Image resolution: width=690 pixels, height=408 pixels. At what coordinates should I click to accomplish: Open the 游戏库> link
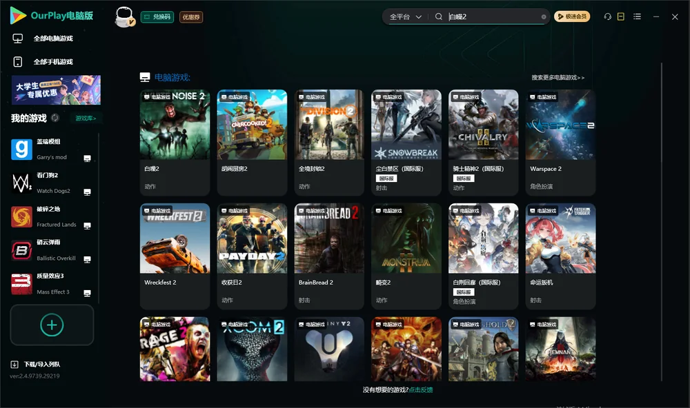coord(86,119)
